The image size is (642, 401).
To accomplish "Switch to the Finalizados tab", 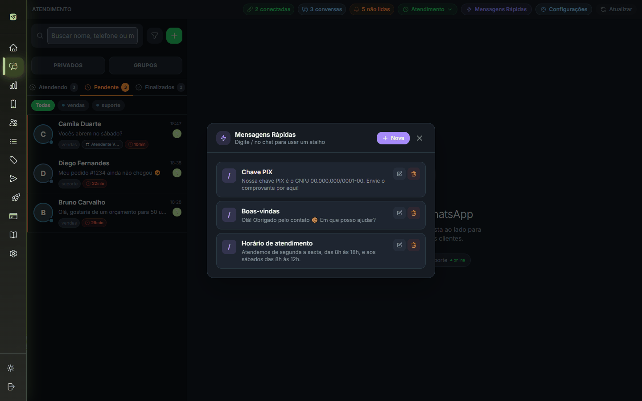I will [160, 87].
